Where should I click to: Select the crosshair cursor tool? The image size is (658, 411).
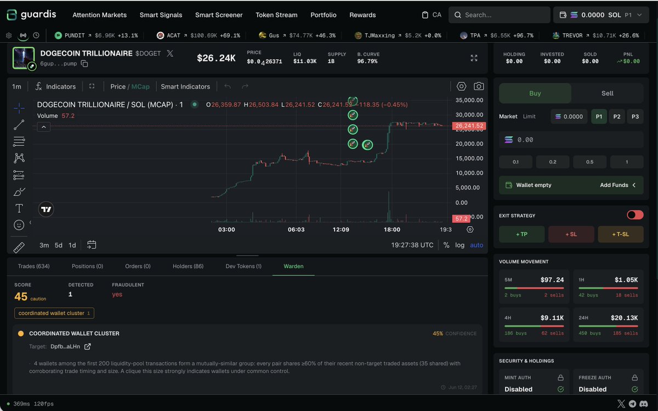pos(19,108)
